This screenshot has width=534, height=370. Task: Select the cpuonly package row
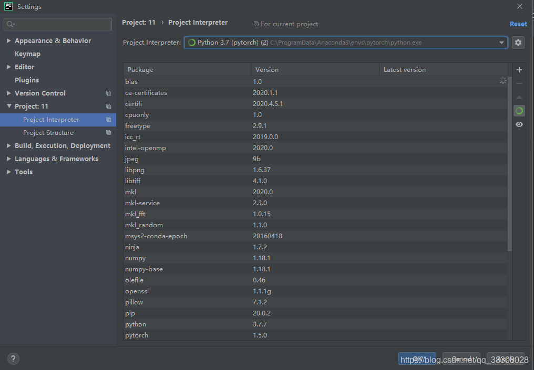tap(315, 114)
